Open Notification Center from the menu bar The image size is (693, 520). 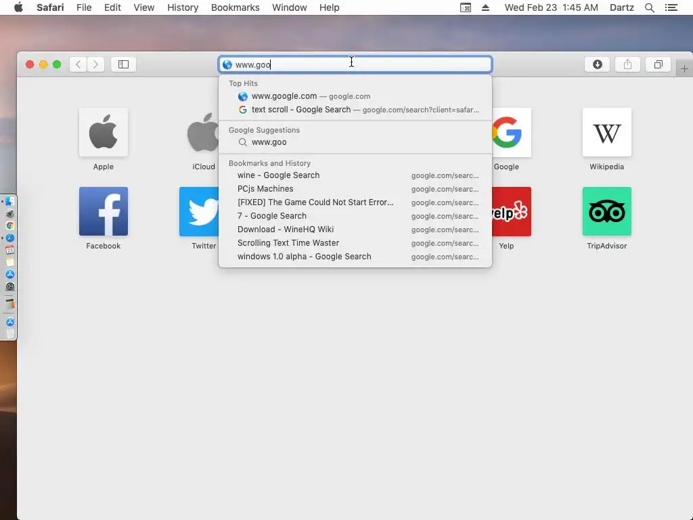coord(671,7)
